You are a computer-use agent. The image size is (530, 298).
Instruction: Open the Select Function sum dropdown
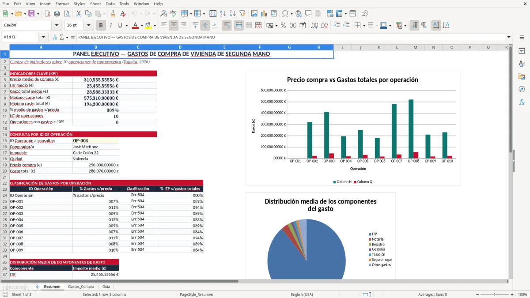pos(66,38)
